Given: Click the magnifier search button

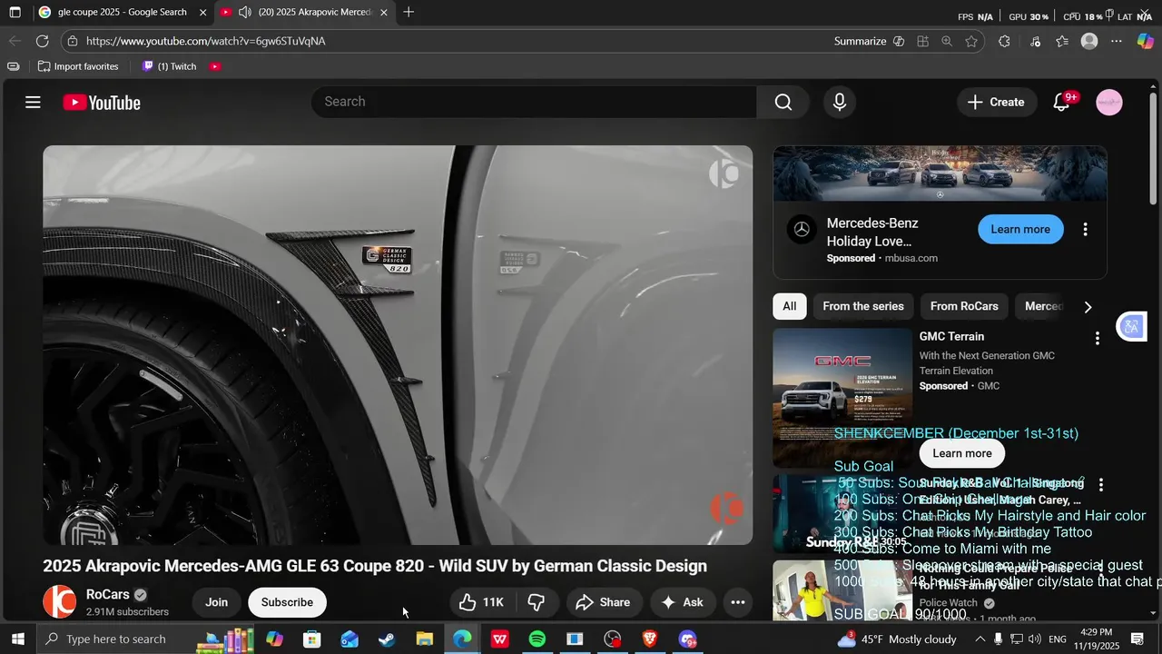Looking at the screenshot, I should pyautogui.click(x=783, y=102).
